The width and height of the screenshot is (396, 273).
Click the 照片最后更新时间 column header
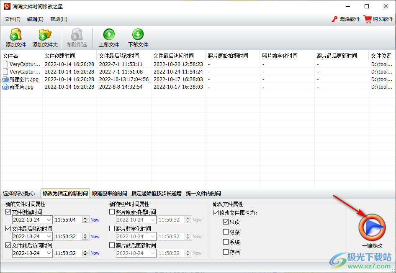342,56
